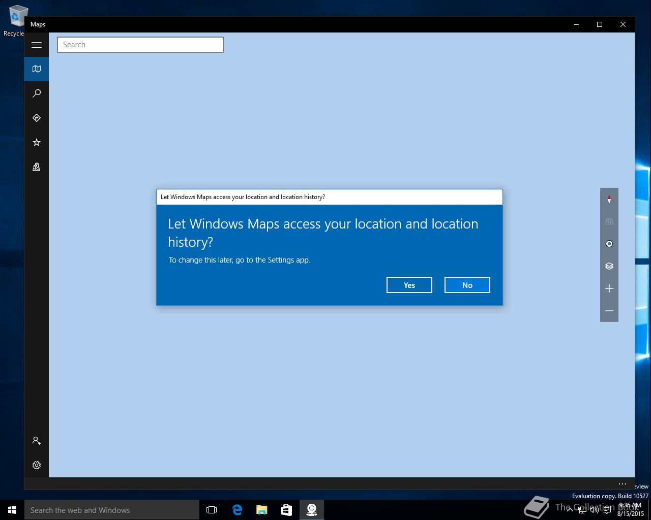Open Favorites star in the sidebar

[37, 142]
